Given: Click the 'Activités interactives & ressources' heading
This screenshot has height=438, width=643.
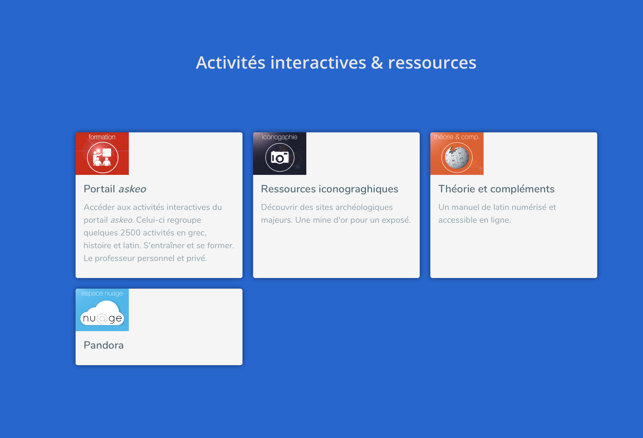Looking at the screenshot, I should tap(336, 63).
